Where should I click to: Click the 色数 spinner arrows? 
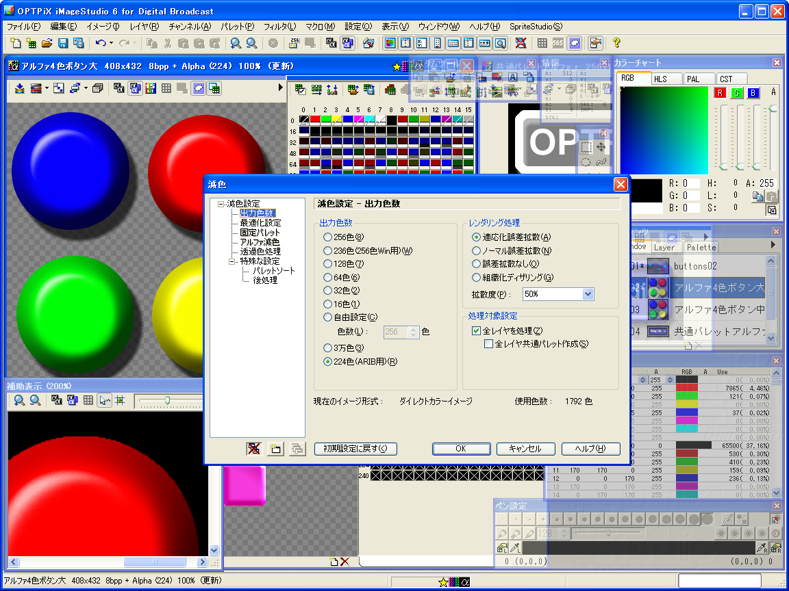click(x=414, y=332)
